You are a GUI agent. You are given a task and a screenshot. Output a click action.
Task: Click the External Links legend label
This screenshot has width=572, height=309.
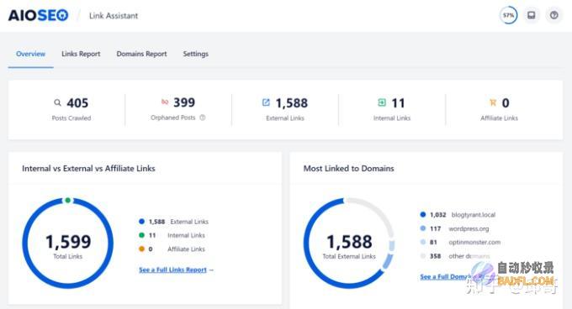point(189,222)
